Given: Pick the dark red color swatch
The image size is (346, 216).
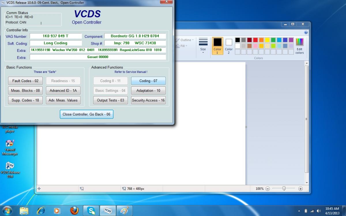Looking at the screenshot, I should [x=249, y=40].
